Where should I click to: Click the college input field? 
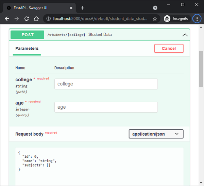pos(106,84)
